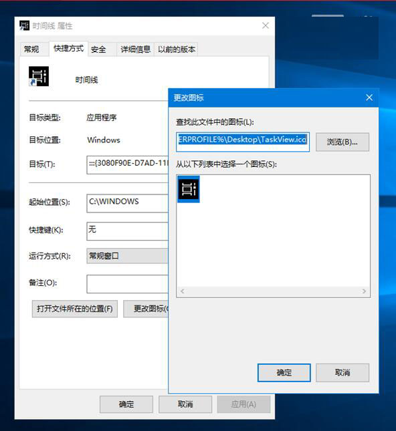Click the 目标(T) input field
396x431 pixels.
[x=127, y=164]
